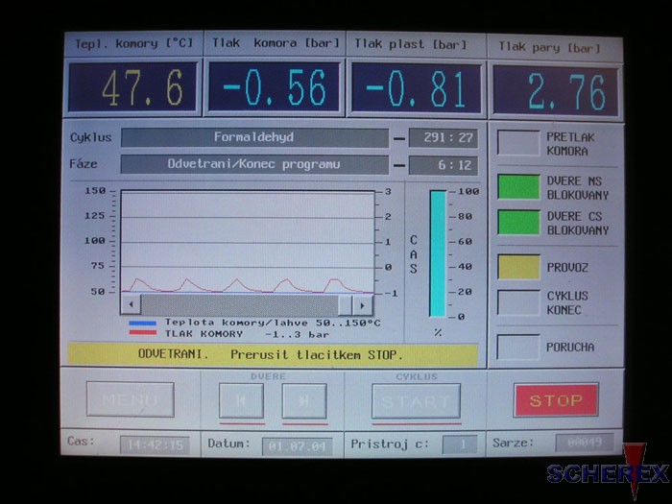Click the Teplota komory/lahve legend text
The height and width of the screenshot is (504, 672).
[273, 323]
